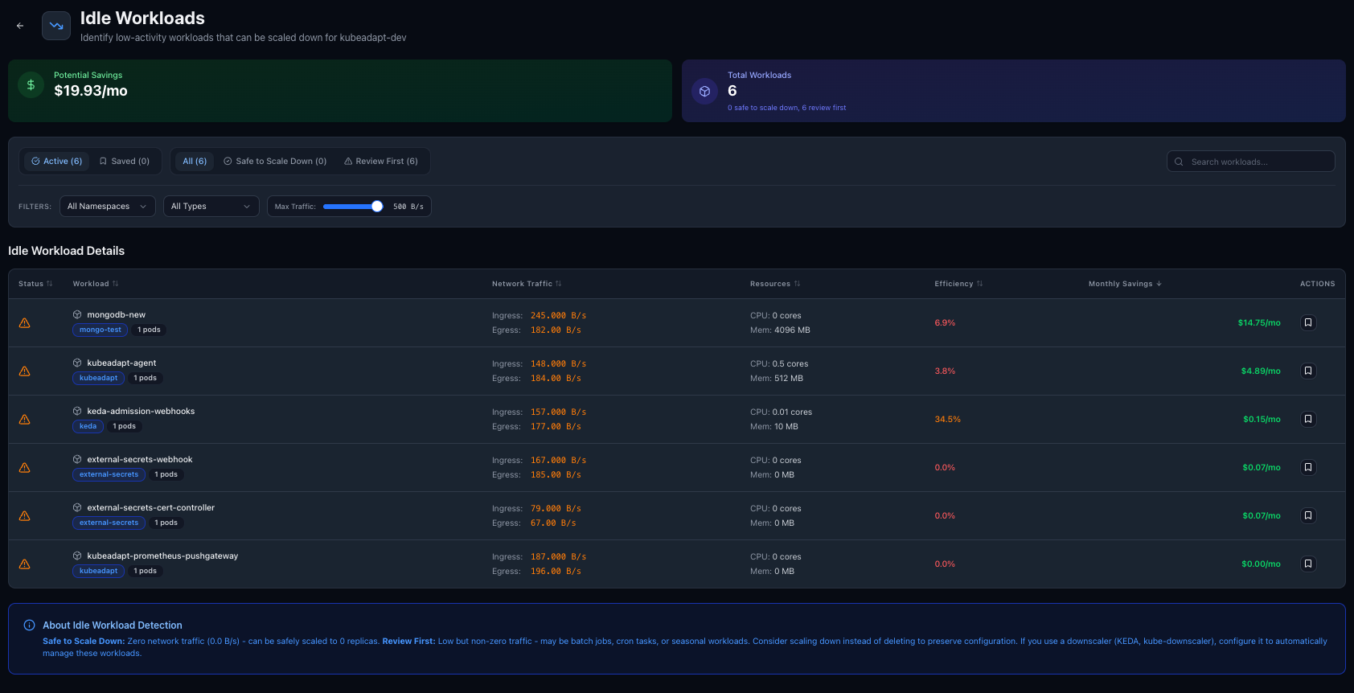Switch to Saved (0) view
This screenshot has height=693, width=1354.
coord(125,162)
